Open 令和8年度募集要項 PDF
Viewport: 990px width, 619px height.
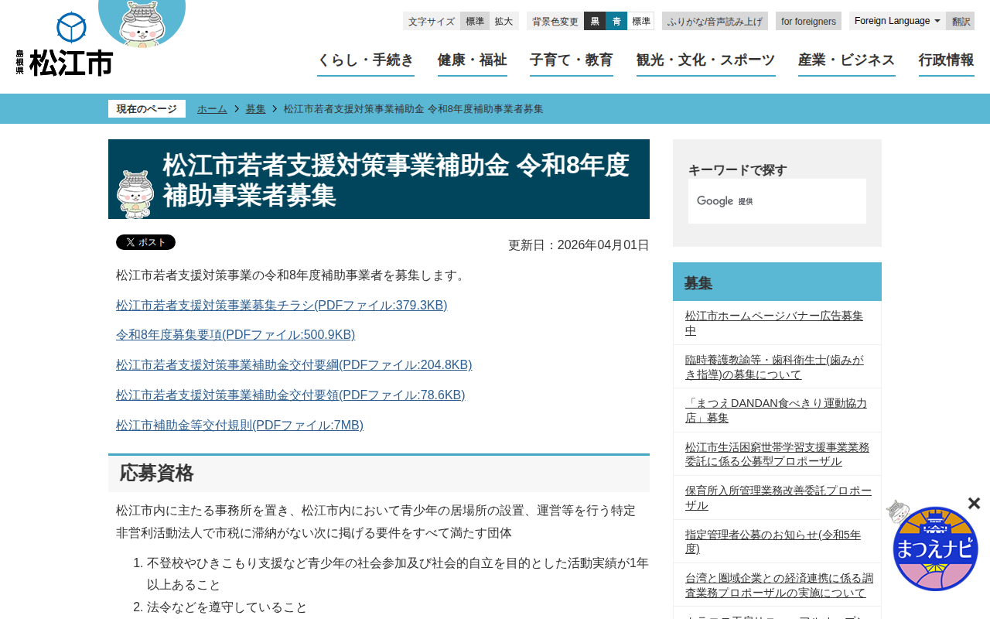236,335
